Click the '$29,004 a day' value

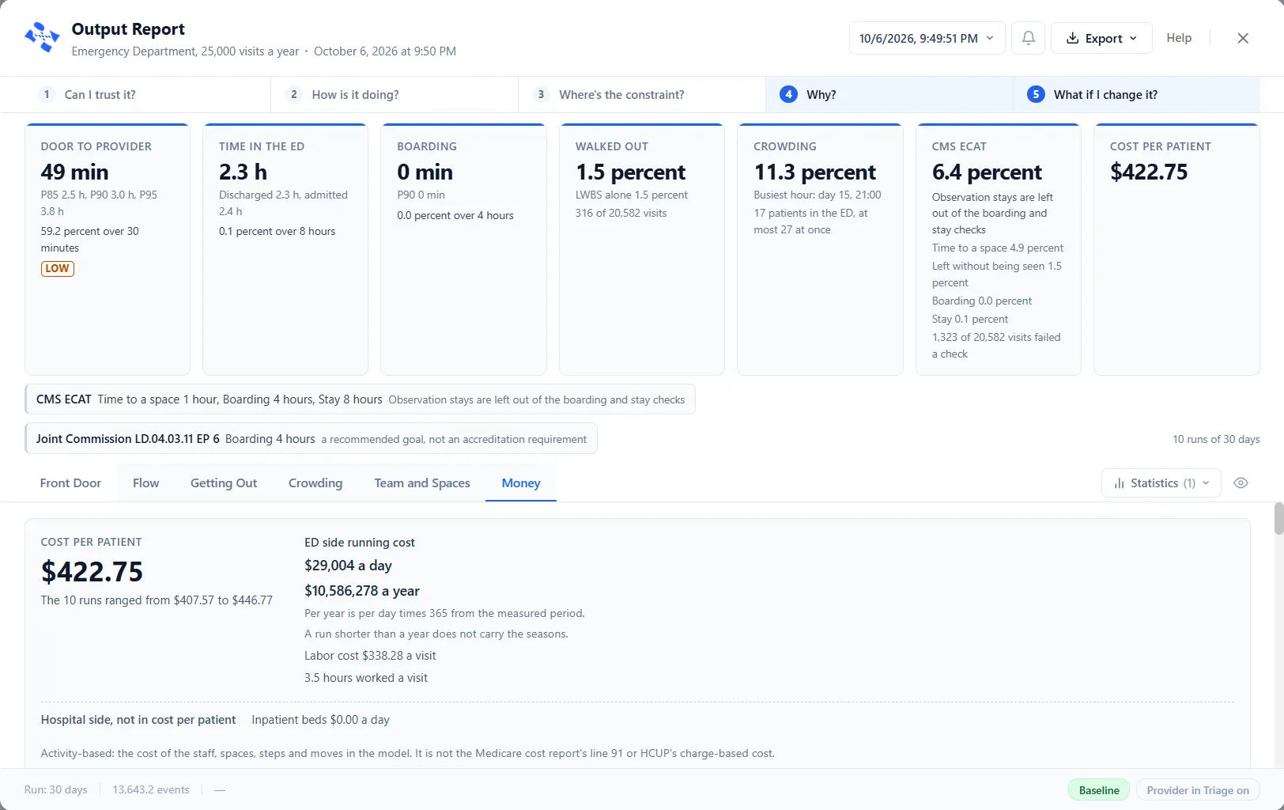[x=348, y=566]
